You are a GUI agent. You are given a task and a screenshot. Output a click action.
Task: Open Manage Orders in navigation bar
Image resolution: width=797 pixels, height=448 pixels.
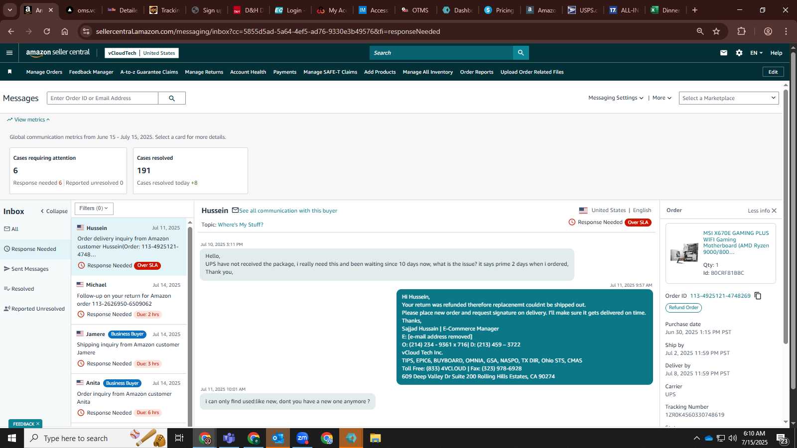pyautogui.click(x=44, y=72)
